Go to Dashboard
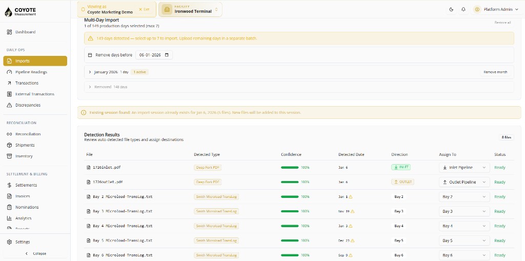This screenshot has width=525, height=261. [x=35, y=32]
